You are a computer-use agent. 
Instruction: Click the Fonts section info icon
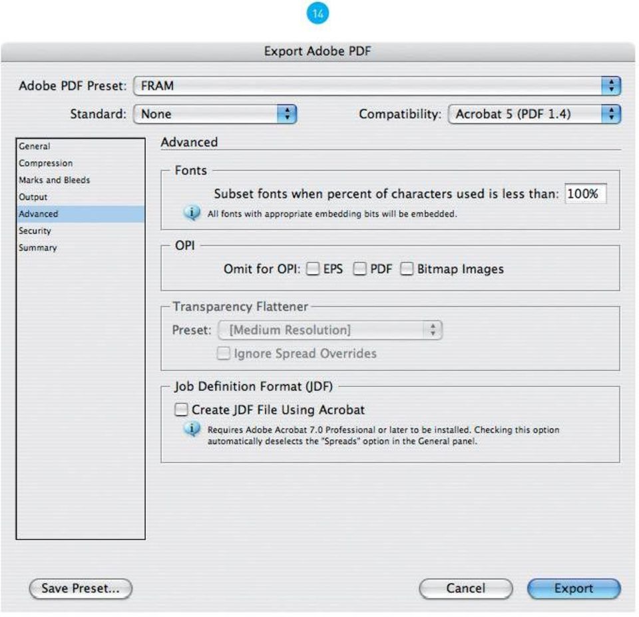point(192,213)
